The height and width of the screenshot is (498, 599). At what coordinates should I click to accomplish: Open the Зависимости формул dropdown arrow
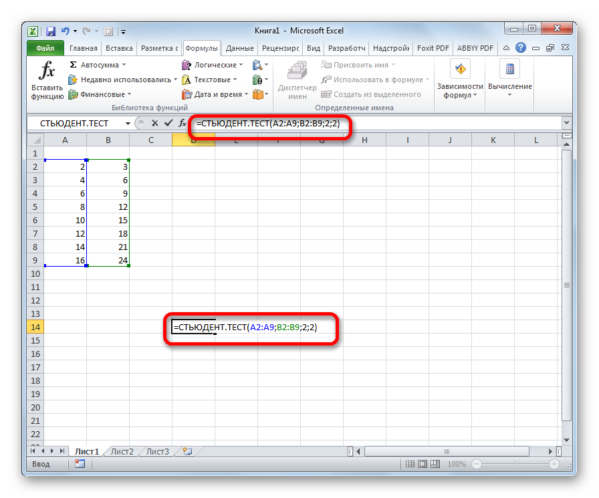tap(475, 95)
